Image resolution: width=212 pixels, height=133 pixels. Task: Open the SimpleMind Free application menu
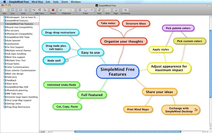tap(19, 2)
